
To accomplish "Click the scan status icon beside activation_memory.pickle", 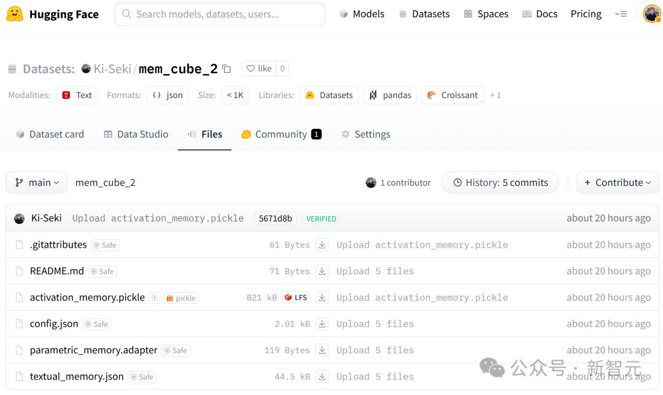I will (x=155, y=298).
